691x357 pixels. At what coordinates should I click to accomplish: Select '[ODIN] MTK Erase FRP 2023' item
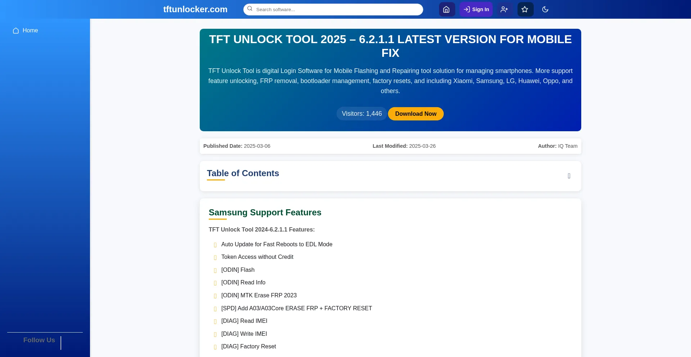click(259, 295)
